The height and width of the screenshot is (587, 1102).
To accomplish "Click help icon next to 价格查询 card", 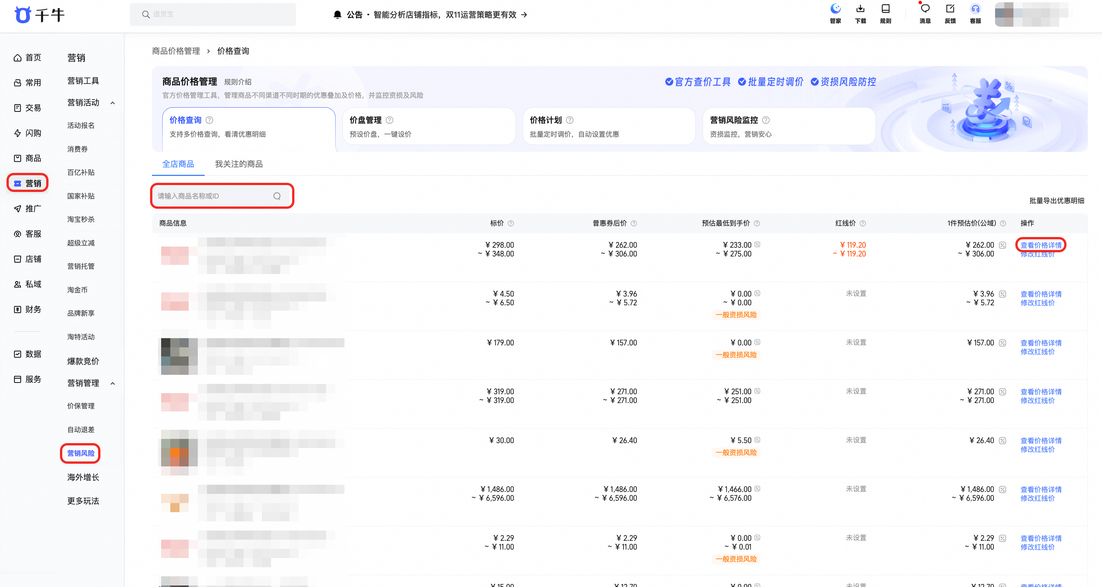I will point(209,120).
